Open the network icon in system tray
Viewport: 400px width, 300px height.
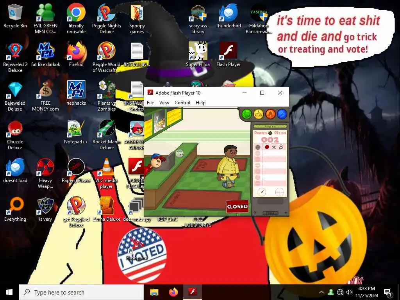[x=340, y=292]
